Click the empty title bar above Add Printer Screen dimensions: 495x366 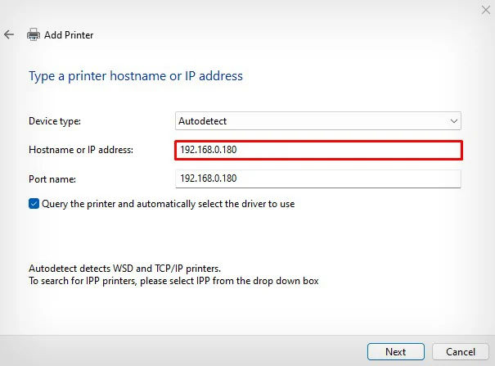[245, 11]
